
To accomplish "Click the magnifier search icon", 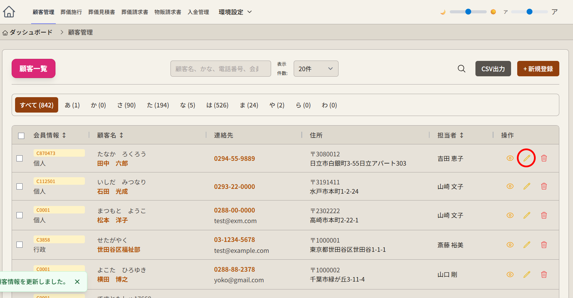I will 461,69.
